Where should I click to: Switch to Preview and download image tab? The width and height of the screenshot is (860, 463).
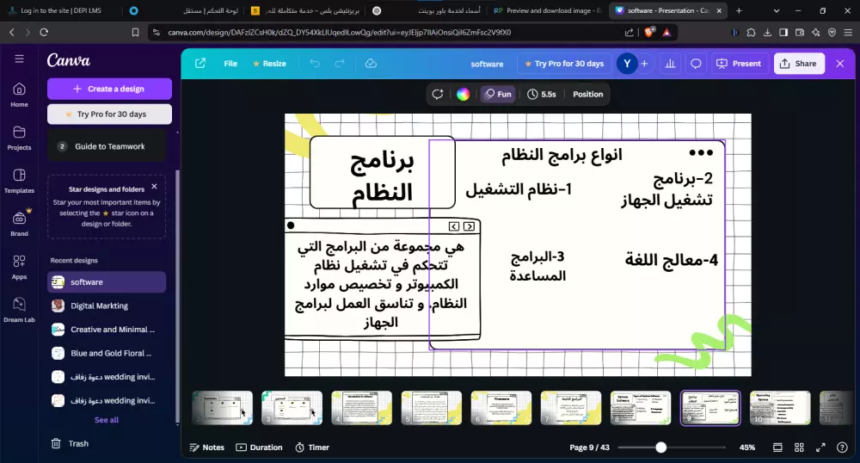click(x=547, y=10)
